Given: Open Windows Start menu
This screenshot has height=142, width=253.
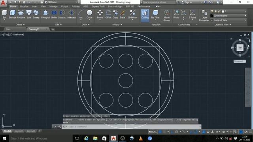Looking at the screenshot, I should 4,138.
